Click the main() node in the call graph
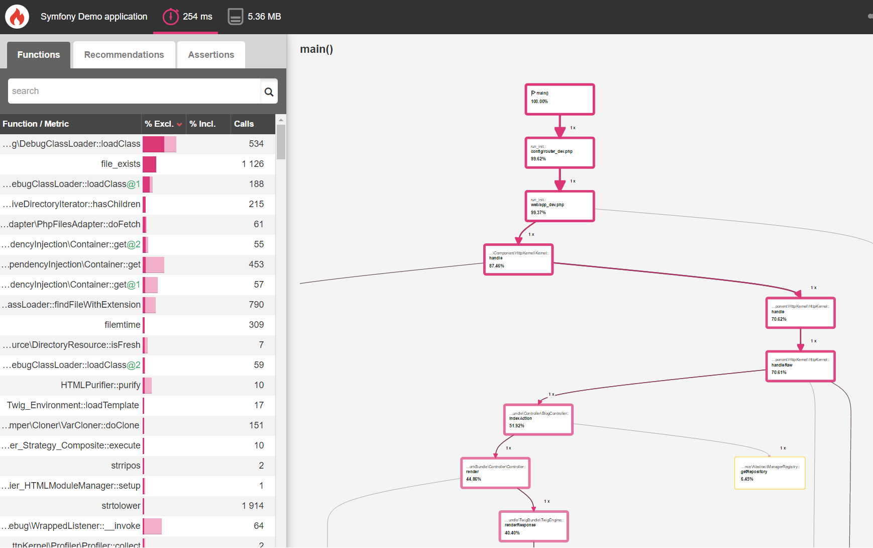The width and height of the screenshot is (873, 548). [560, 99]
